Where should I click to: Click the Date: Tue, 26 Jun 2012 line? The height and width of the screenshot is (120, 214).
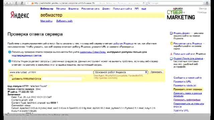[31, 97]
